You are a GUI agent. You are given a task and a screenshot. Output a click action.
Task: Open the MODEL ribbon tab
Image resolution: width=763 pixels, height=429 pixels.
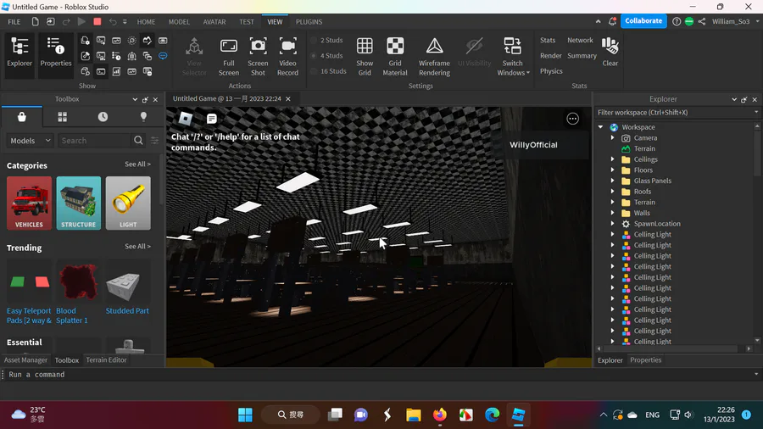click(179, 22)
